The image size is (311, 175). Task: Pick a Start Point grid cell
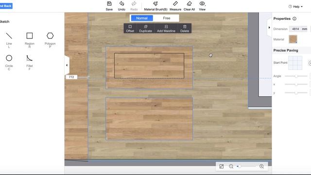pos(295,63)
